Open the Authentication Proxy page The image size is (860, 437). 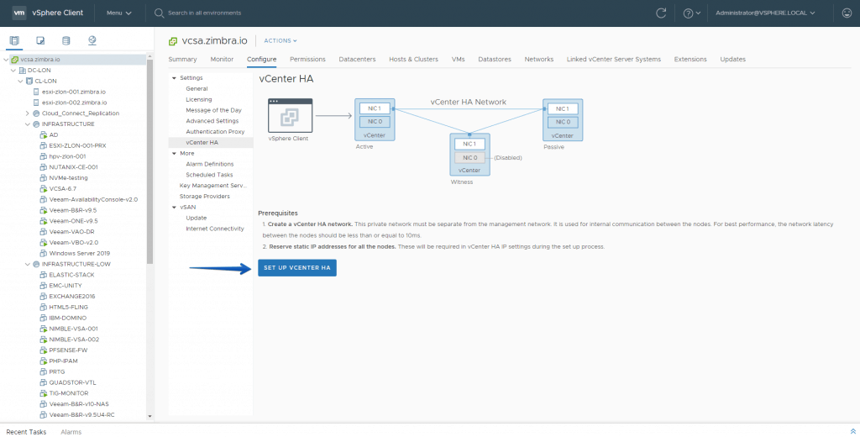click(x=215, y=132)
